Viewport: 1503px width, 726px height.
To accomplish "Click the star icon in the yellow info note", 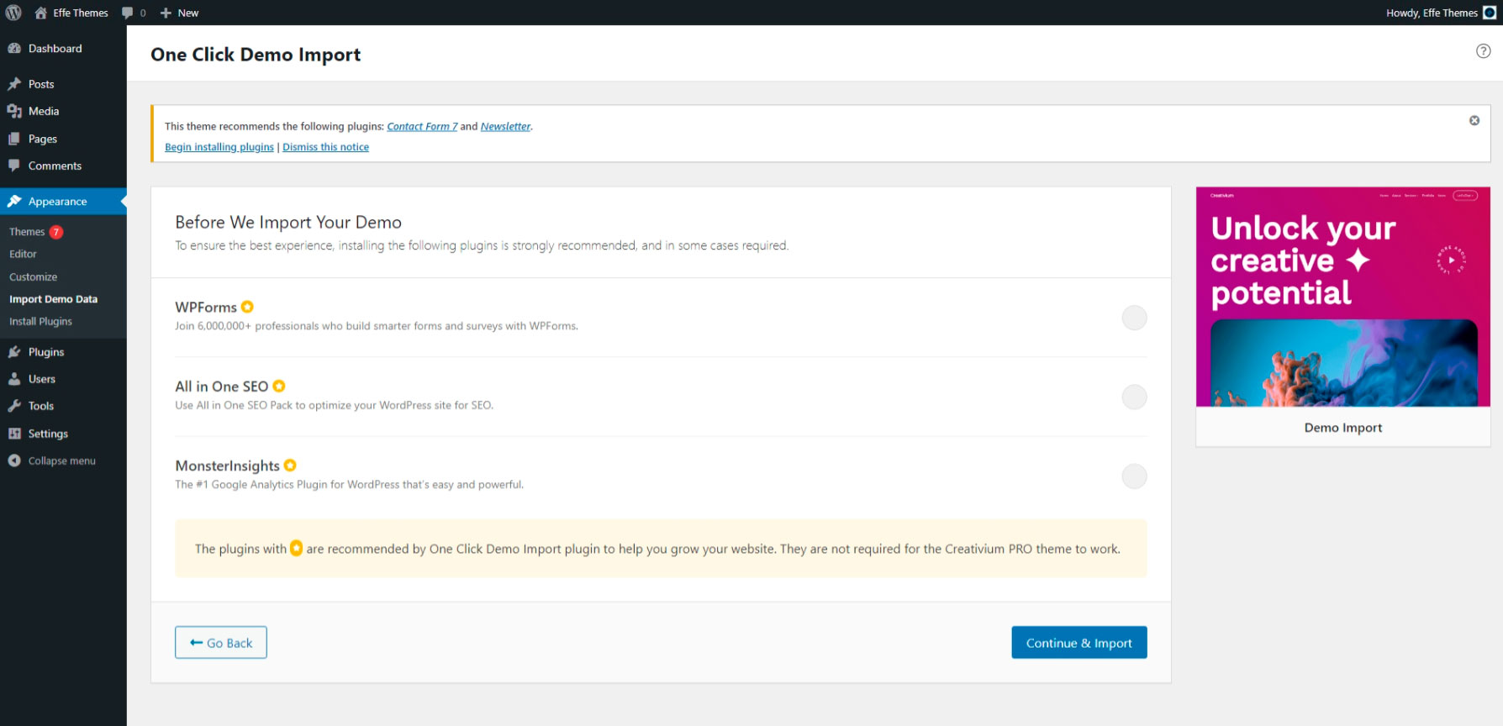I will click(296, 548).
